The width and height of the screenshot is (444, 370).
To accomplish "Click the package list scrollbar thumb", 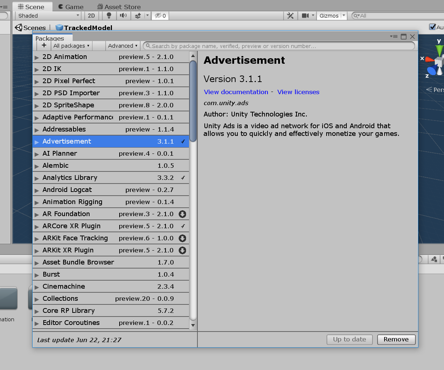I will (193, 101).
